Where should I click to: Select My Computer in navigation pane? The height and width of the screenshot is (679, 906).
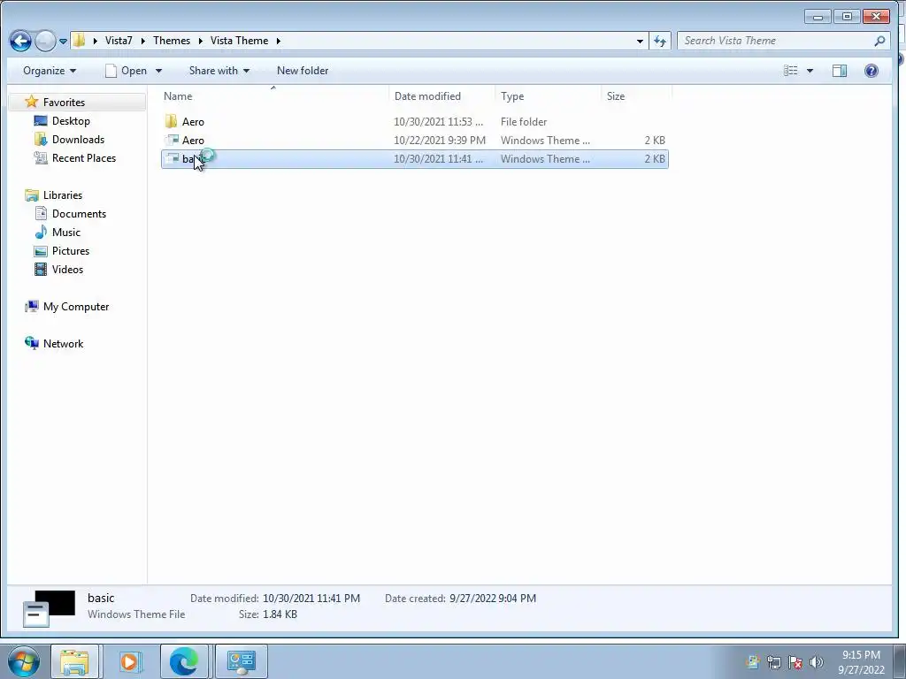(x=76, y=307)
